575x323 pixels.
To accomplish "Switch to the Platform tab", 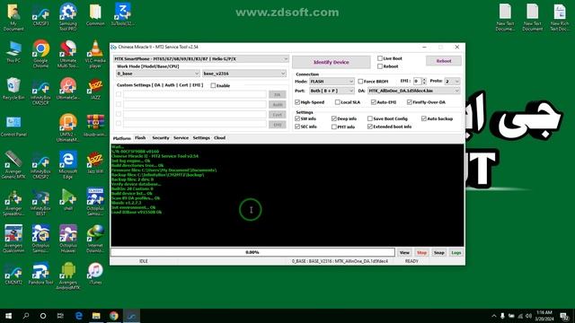I will pos(122,138).
